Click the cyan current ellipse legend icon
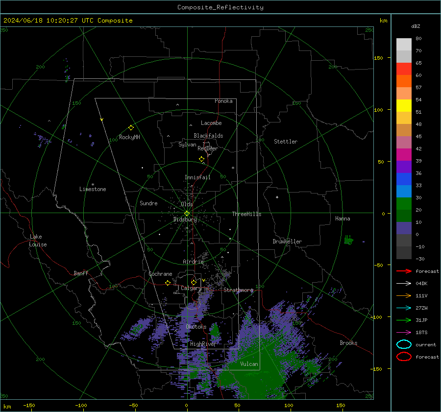The height and width of the screenshot is (412, 441). tap(404, 344)
